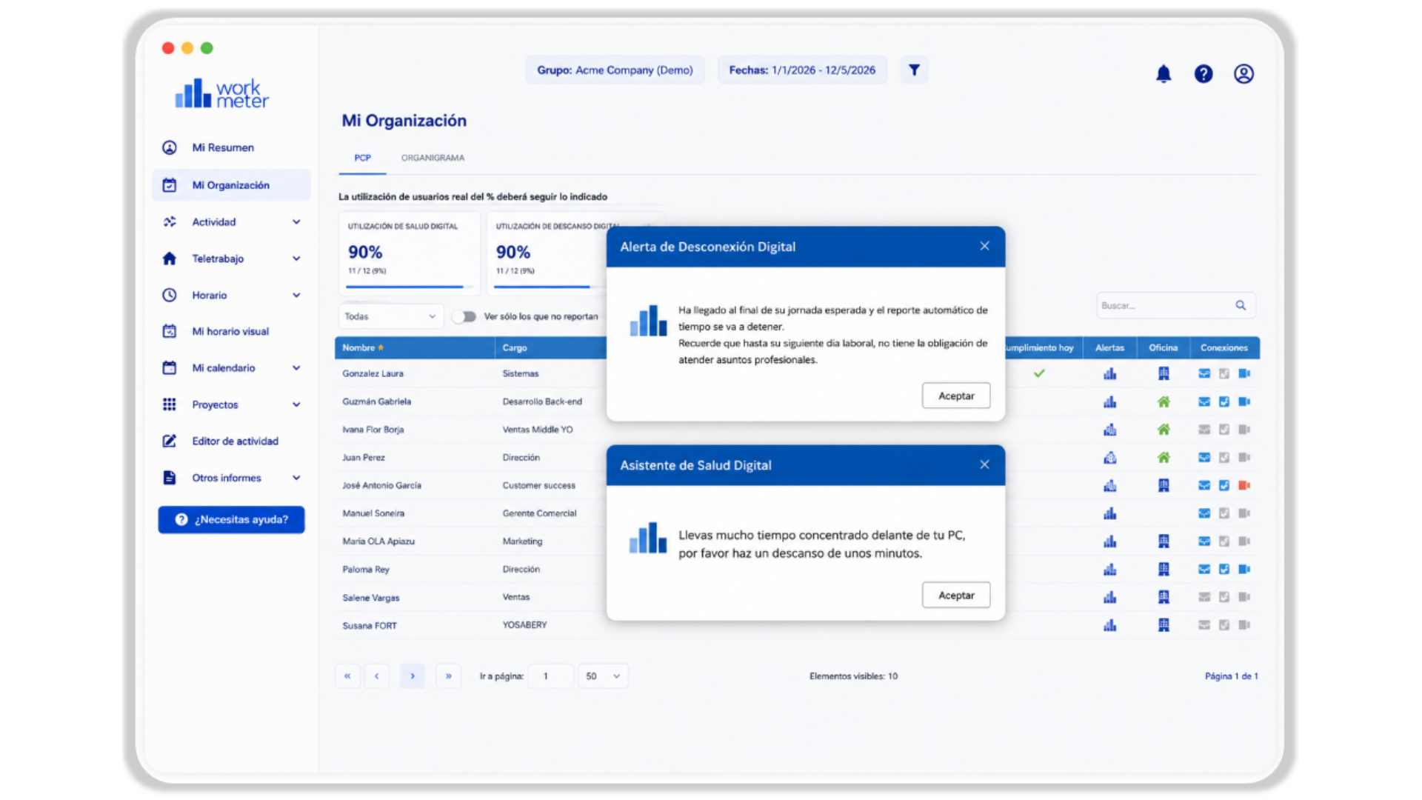
Task: Click alerts icon for Susana FORT
Action: coord(1109,625)
